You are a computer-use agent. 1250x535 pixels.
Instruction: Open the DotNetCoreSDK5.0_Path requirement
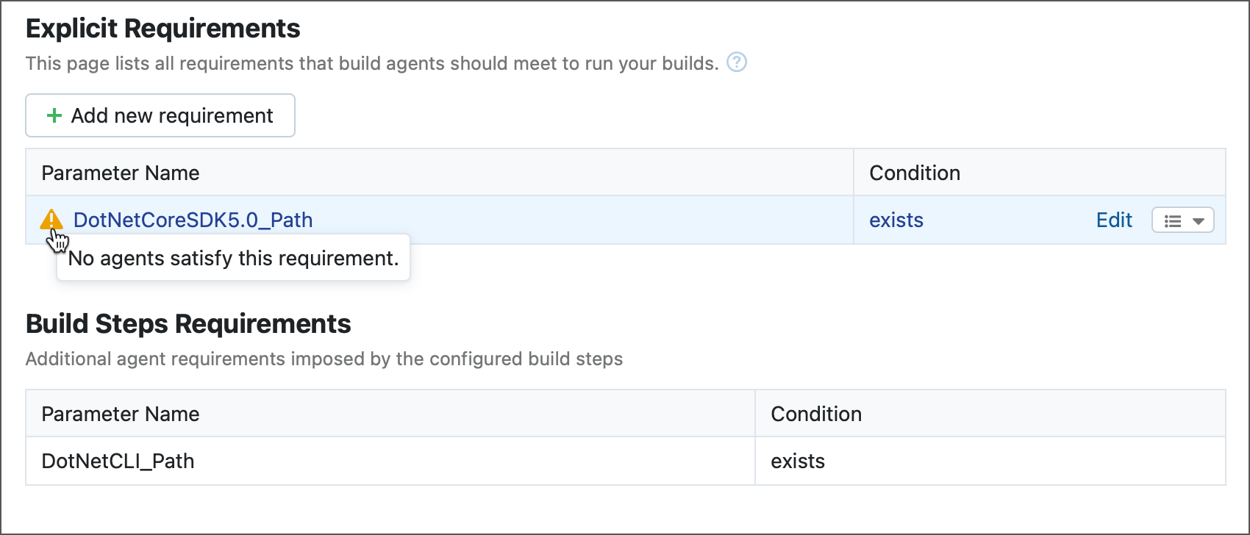coord(193,220)
